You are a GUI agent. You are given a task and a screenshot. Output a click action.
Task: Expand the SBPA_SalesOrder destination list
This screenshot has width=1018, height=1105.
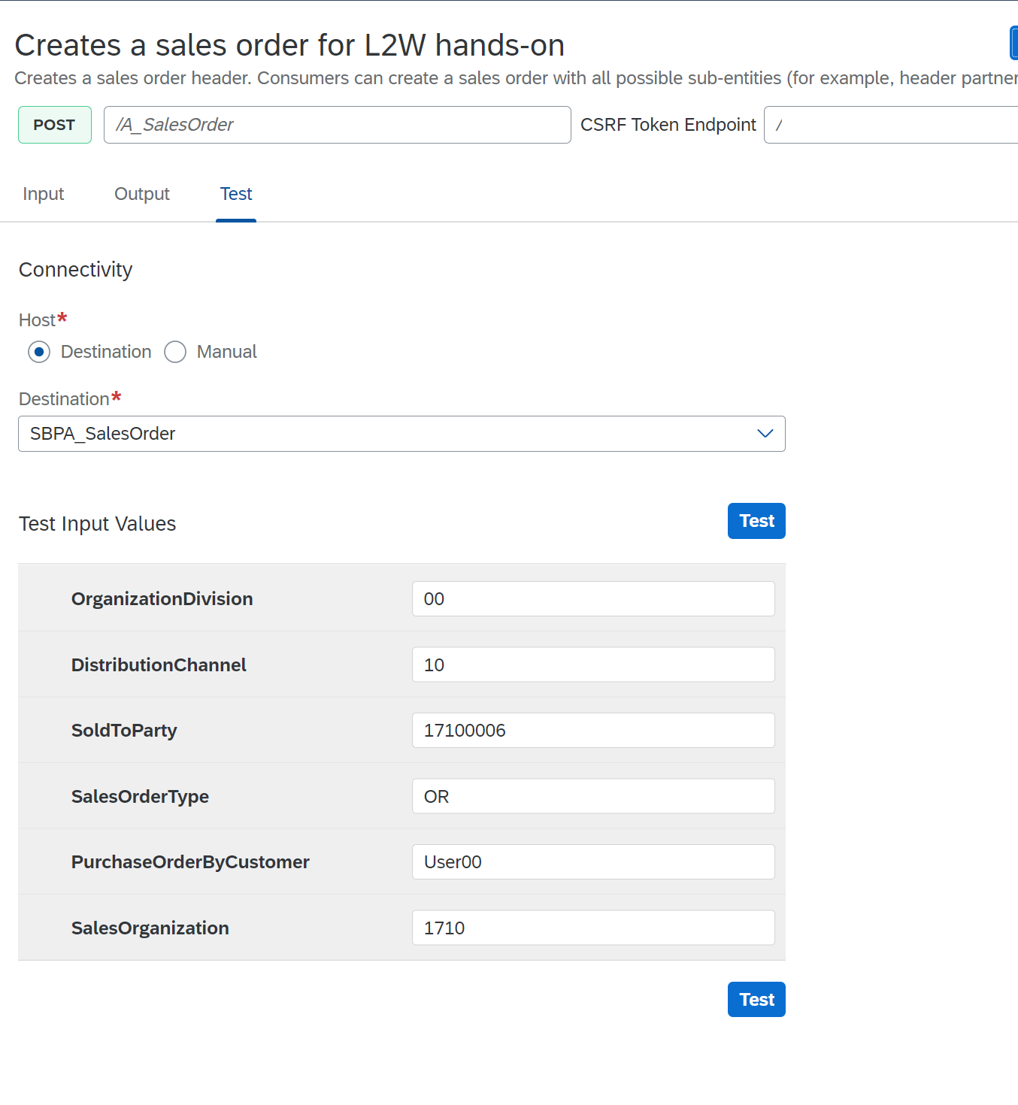(x=765, y=434)
